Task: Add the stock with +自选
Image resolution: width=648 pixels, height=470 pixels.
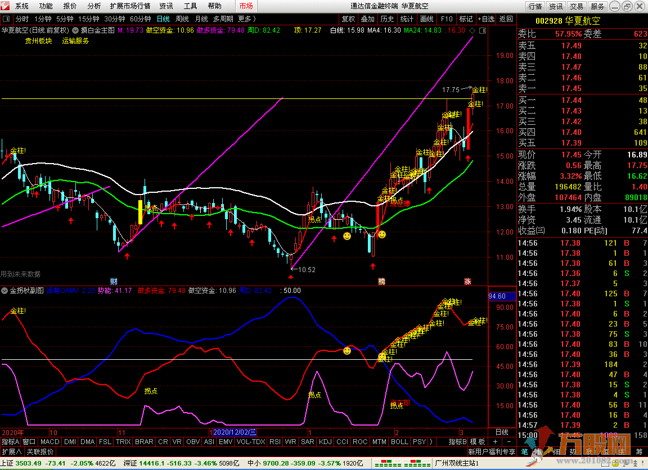Action: point(486,19)
